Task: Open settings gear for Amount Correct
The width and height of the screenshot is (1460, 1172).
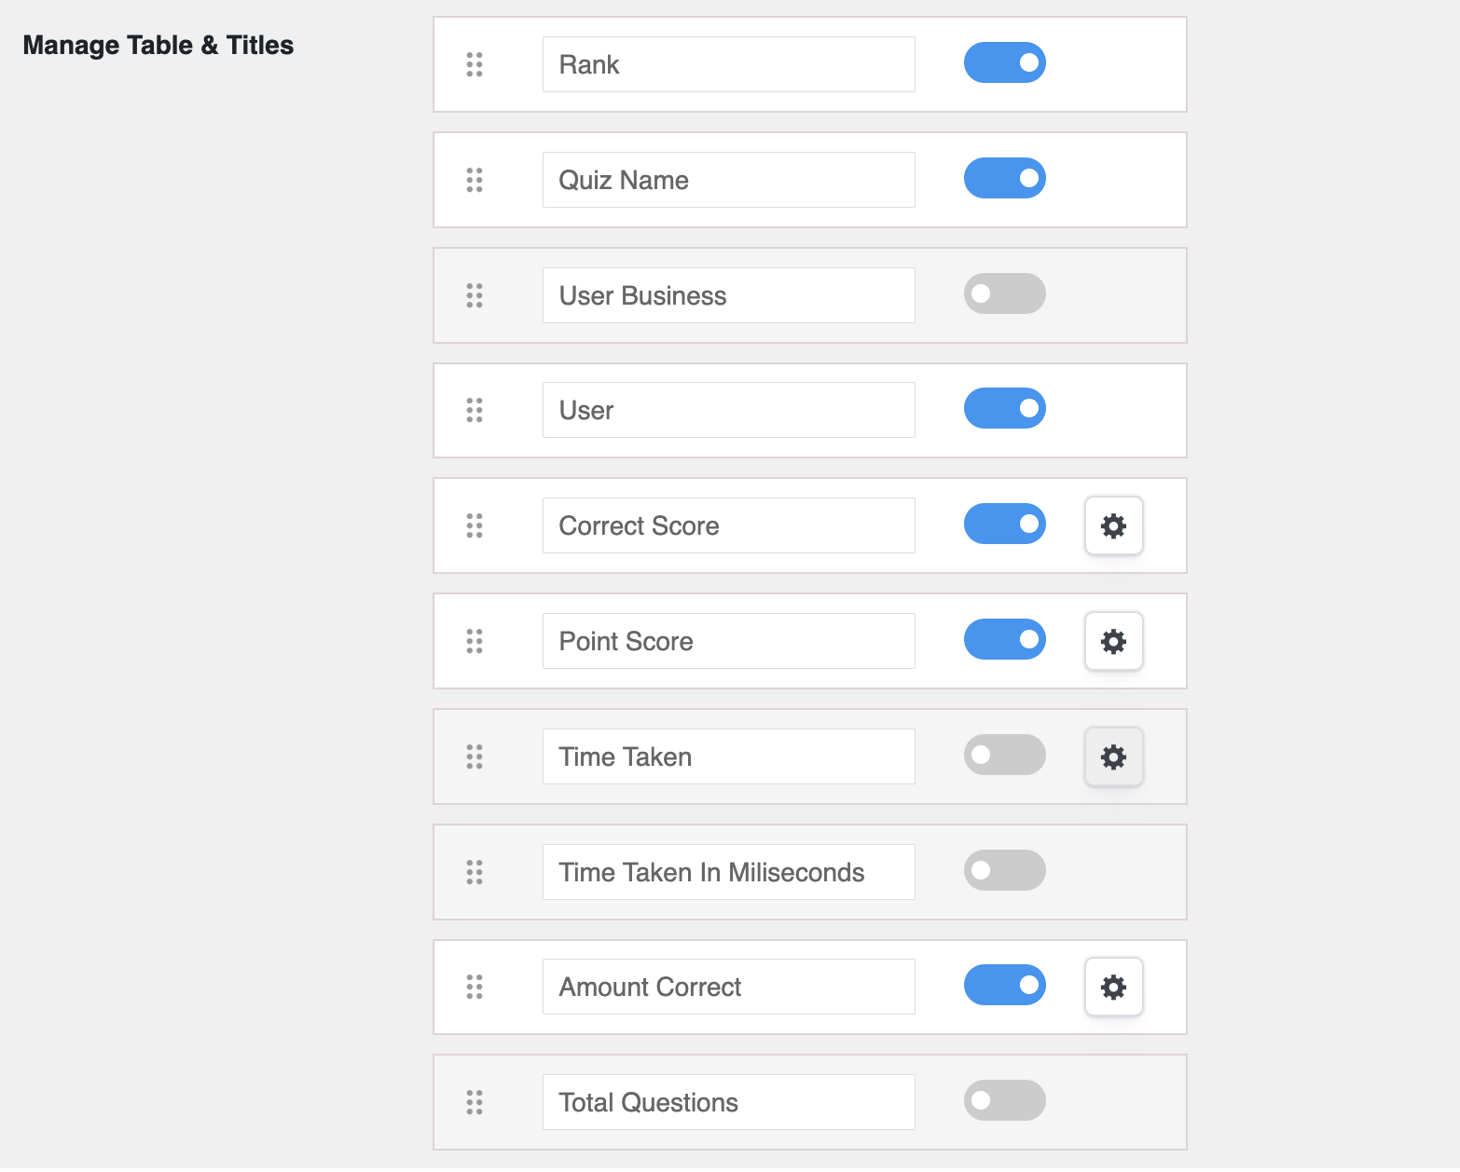Action: coord(1113,988)
